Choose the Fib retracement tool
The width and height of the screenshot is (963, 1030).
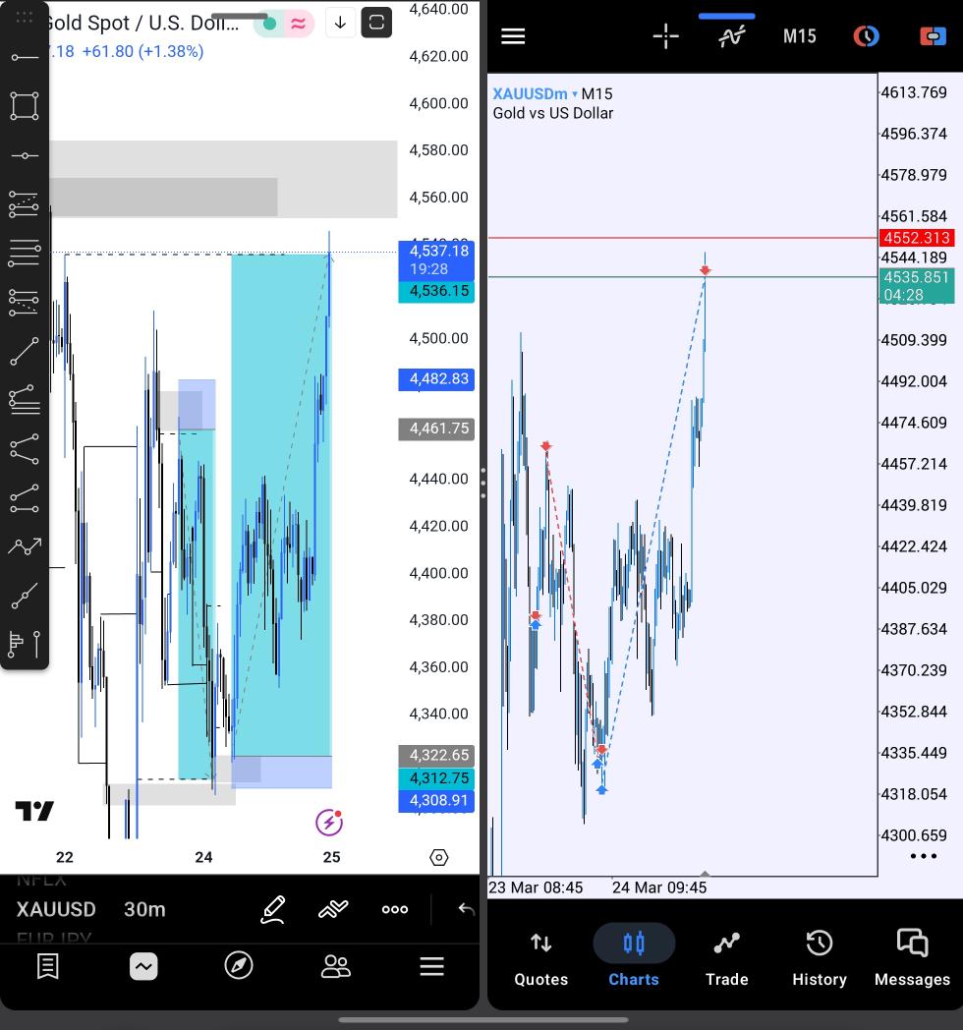[x=25, y=204]
